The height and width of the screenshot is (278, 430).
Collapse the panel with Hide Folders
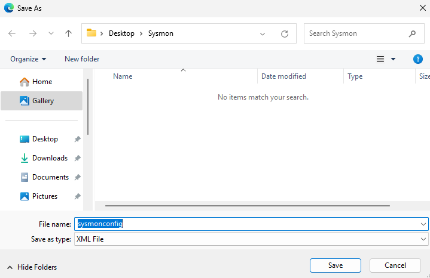32,267
